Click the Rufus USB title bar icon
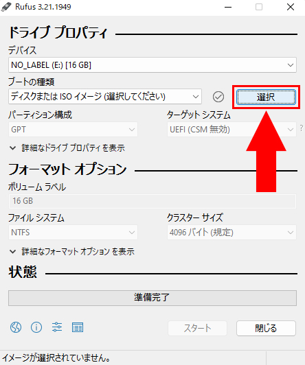 (x=6, y=7)
